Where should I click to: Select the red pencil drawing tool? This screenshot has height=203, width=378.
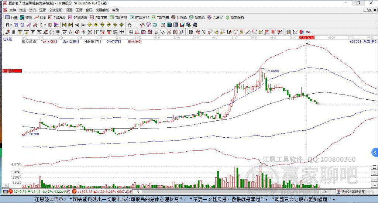(7, 32)
